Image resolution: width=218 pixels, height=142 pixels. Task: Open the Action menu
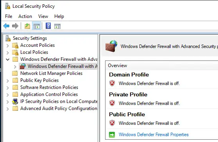click(x=25, y=16)
